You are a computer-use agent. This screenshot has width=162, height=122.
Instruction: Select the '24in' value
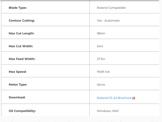point(100,46)
